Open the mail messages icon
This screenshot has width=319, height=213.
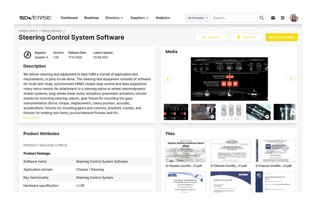[273, 18]
